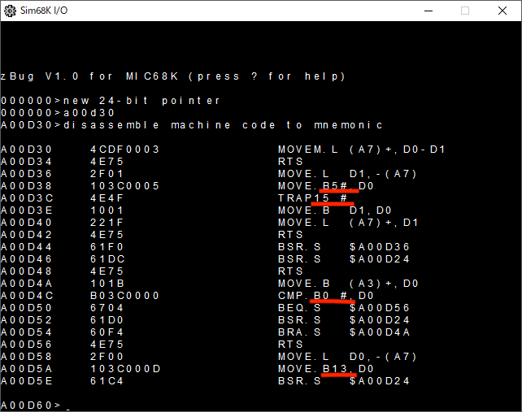Click 'MOVE.L D0,-(A7)' mnemonic
Image resolution: width=522 pixels, height=412 pixels.
click(x=347, y=357)
